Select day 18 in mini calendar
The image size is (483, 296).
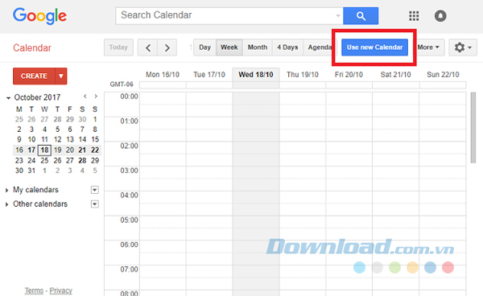(44, 150)
